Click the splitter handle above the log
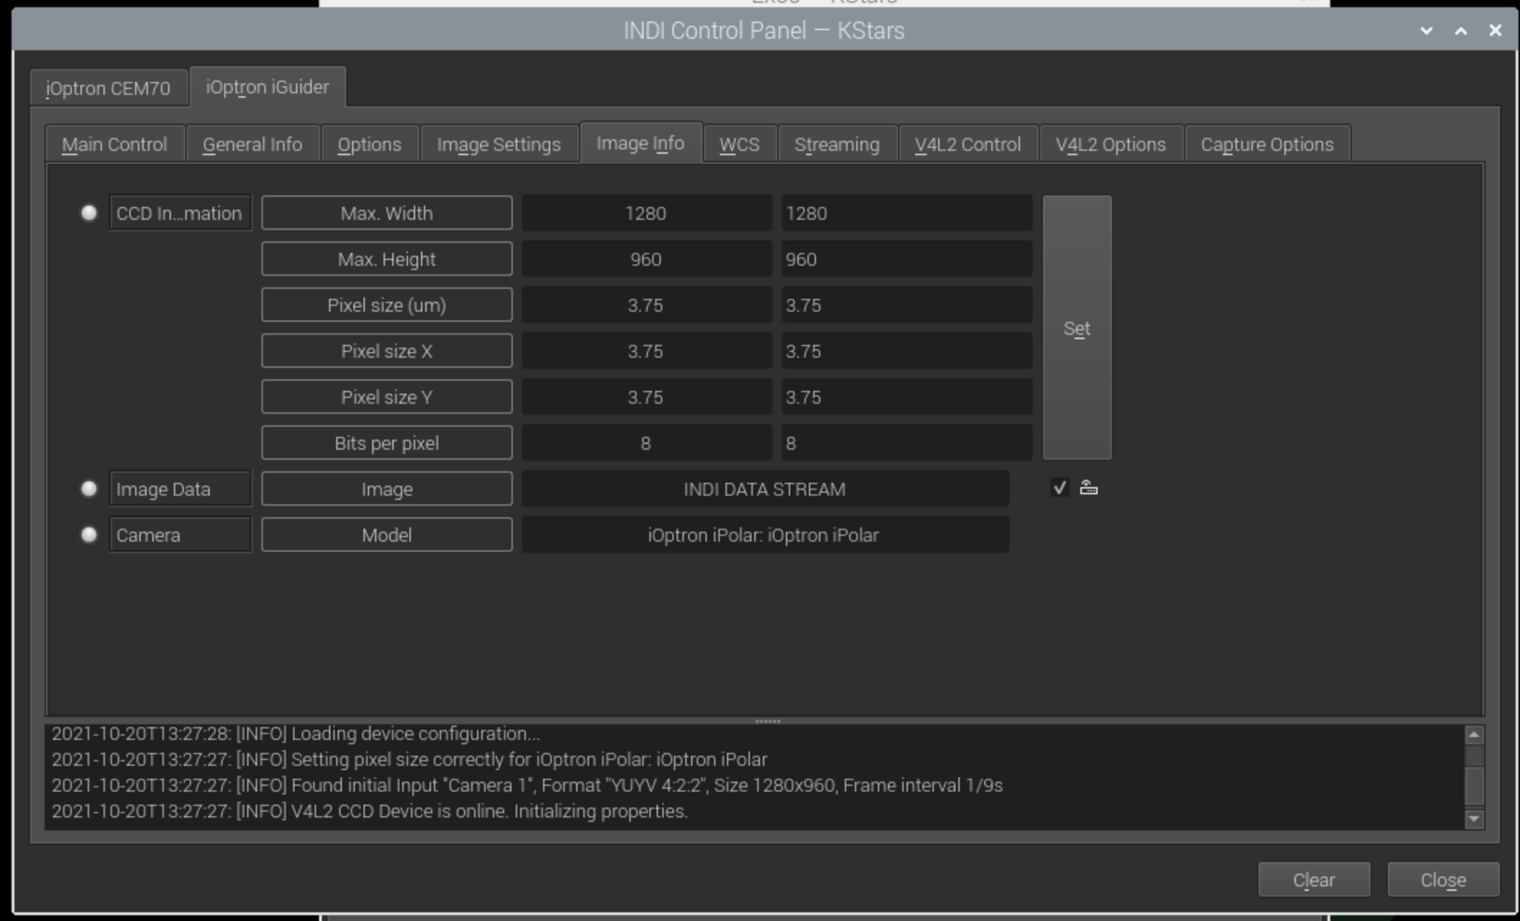The image size is (1520, 921). [767, 720]
